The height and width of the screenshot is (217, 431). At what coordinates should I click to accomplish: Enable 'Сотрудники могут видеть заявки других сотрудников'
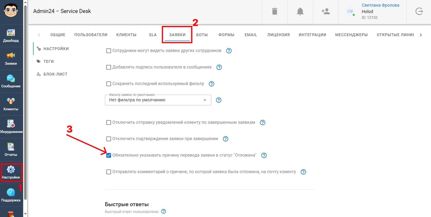coord(109,51)
